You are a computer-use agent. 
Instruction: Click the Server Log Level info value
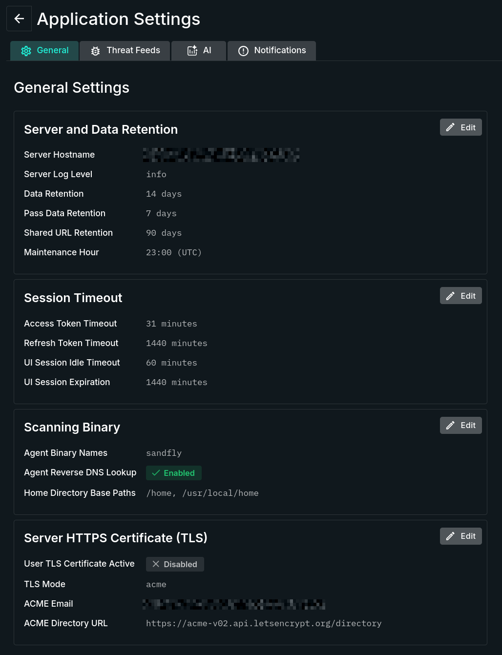[156, 174]
